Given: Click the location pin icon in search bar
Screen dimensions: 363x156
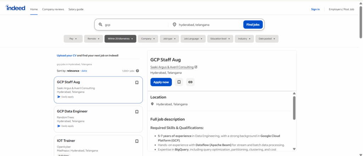Looking at the screenshot, I should click(x=174, y=24).
